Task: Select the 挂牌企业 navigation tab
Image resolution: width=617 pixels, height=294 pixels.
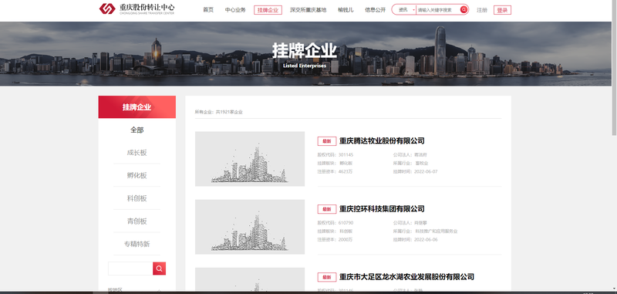Action: (268, 10)
